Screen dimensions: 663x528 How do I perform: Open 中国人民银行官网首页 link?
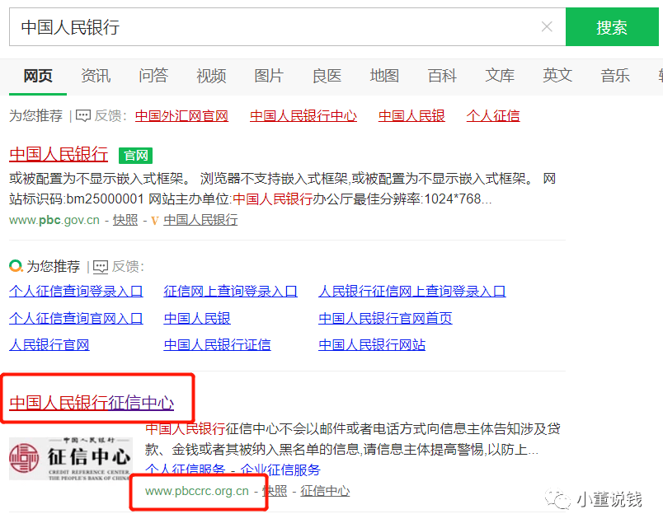[385, 319]
